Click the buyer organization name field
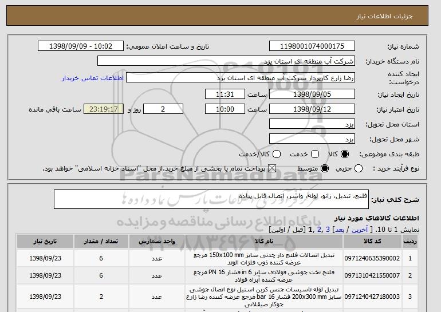 pos(226,61)
